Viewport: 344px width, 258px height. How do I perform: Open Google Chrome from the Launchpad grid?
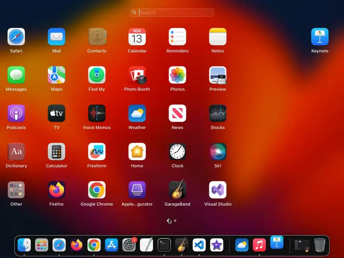[97, 190]
